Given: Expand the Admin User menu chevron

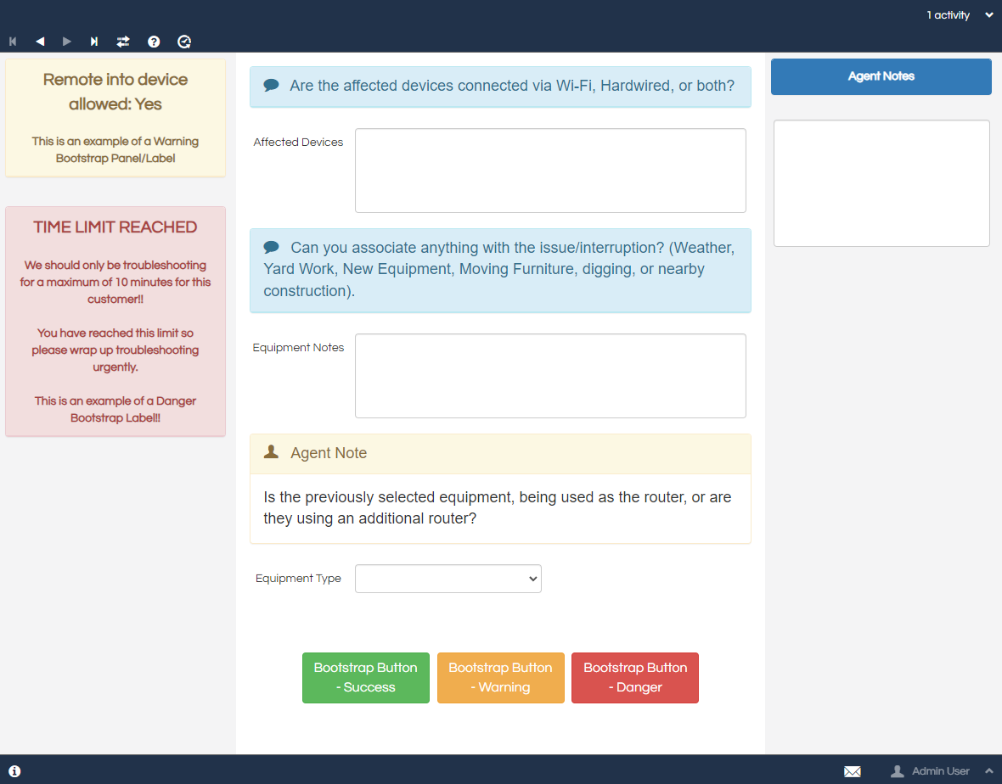Looking at the screenshot, I should click(988, 771).
